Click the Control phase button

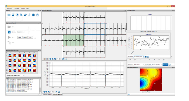pyautogui.click(x=20, y=38)
